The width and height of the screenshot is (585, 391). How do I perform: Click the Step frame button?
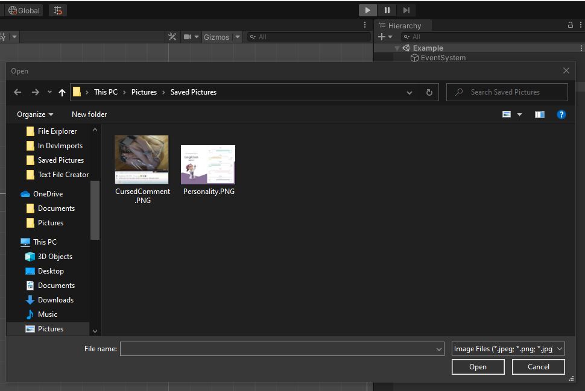406,10
